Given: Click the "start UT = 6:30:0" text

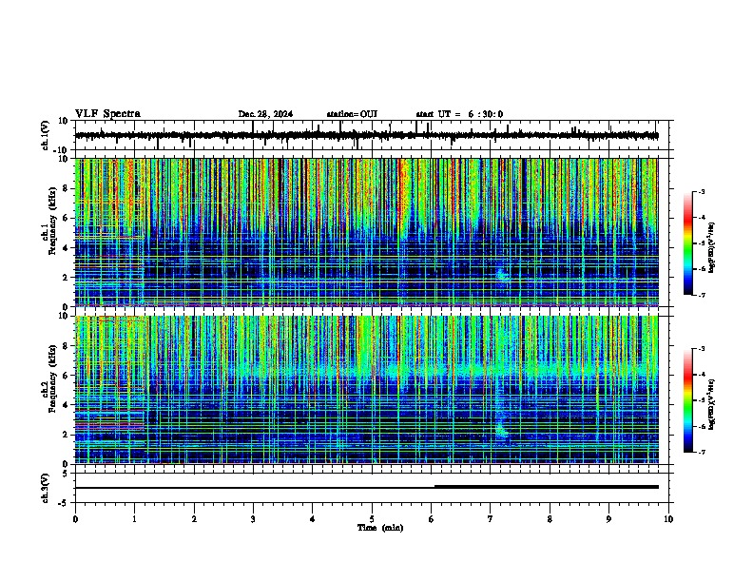Looking at the screenshot, I should pos(459,114).
